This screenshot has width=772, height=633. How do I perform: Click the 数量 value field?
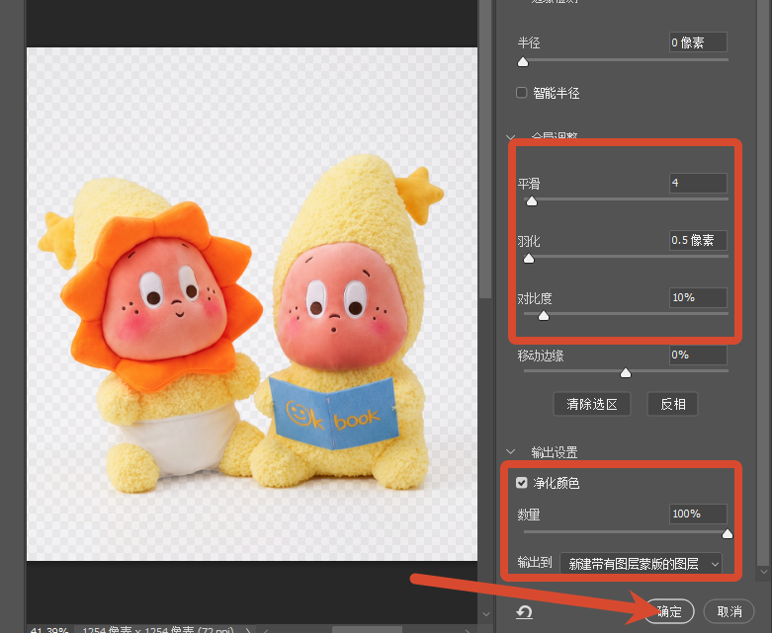click(698, 514)
